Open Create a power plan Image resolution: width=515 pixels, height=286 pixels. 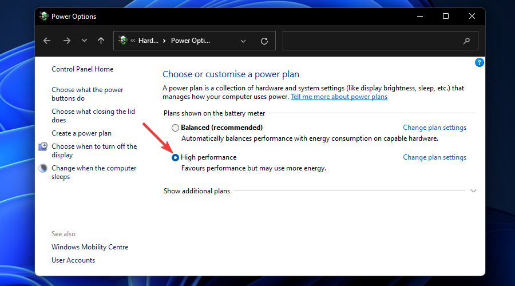pyautogui.click(x=81, y=133)
